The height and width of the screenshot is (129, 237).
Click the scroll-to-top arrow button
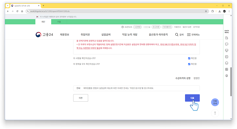[x=215, y=113]
